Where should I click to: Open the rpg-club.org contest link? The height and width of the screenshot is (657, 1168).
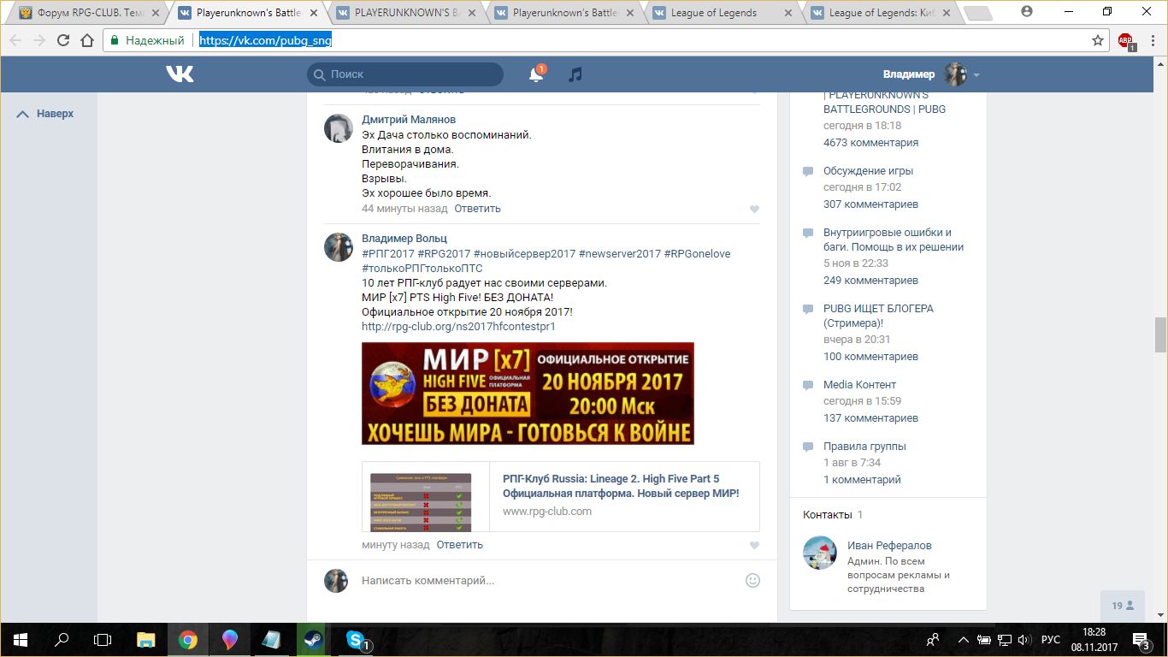(x=458, y=327)
